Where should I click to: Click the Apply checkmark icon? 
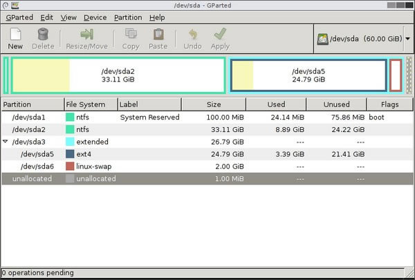pos(220,35)
